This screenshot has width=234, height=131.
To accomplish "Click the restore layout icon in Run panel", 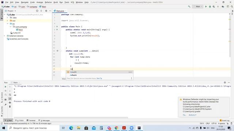I will (5, 99).
